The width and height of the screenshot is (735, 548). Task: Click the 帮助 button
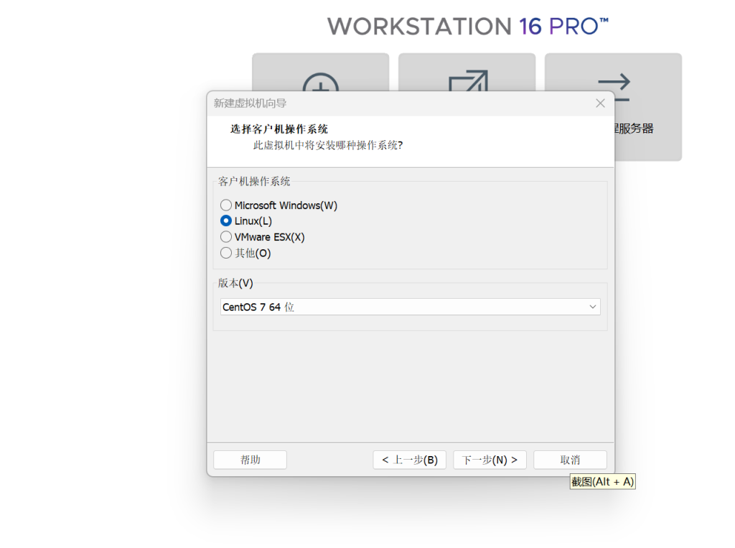[250, 460]
